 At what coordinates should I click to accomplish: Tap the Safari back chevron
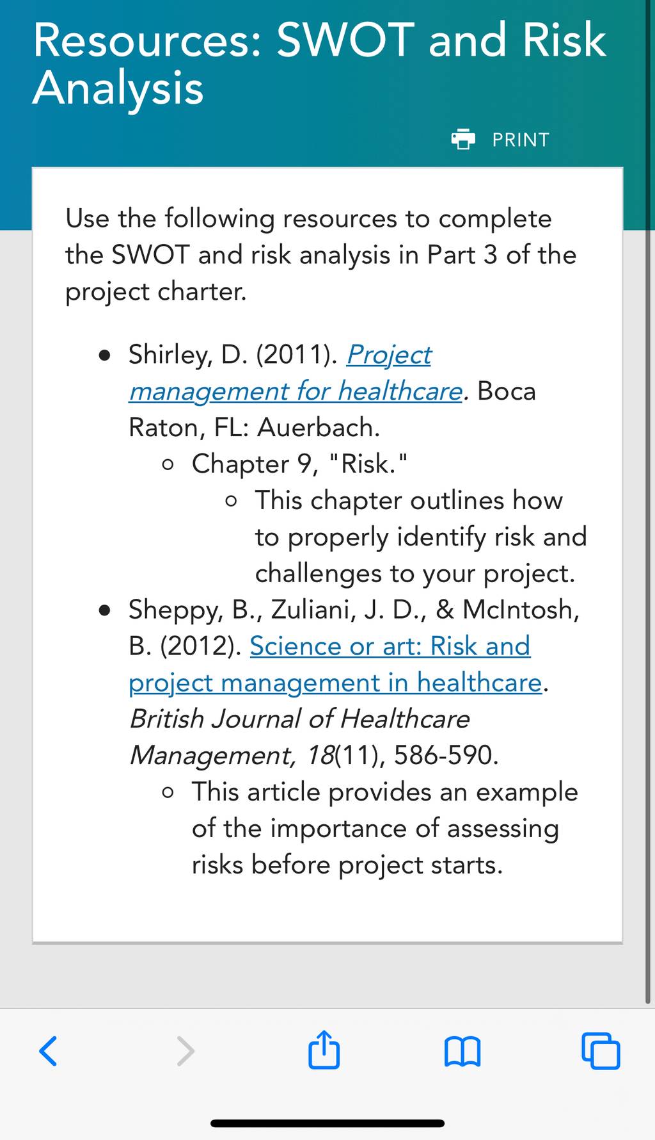[x=49, y=1051]
